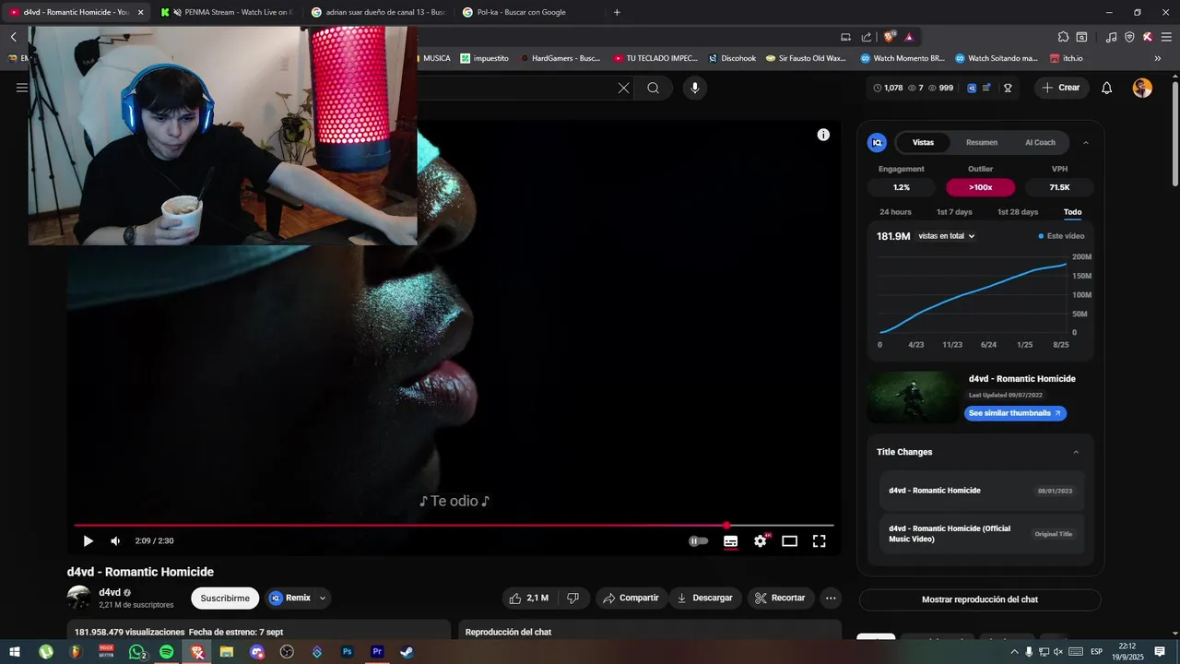The height and width of the screenshot is (664, 1180).
Task: Switch to the Pol-ka Google tab
Action: [x=528, y=12]
